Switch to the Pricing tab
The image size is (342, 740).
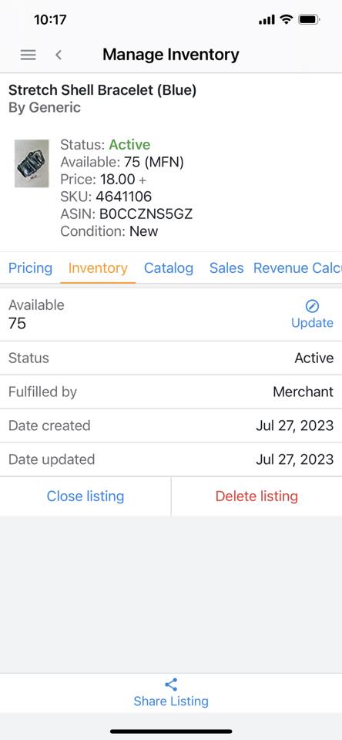pos(30,268)
